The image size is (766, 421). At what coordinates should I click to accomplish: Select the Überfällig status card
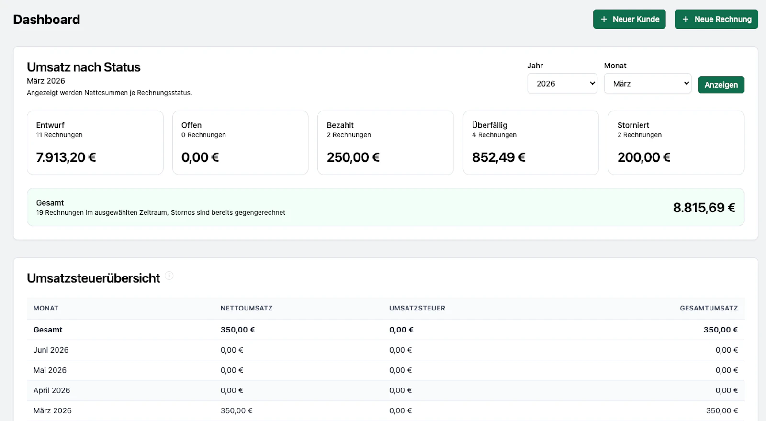(531, 143)
